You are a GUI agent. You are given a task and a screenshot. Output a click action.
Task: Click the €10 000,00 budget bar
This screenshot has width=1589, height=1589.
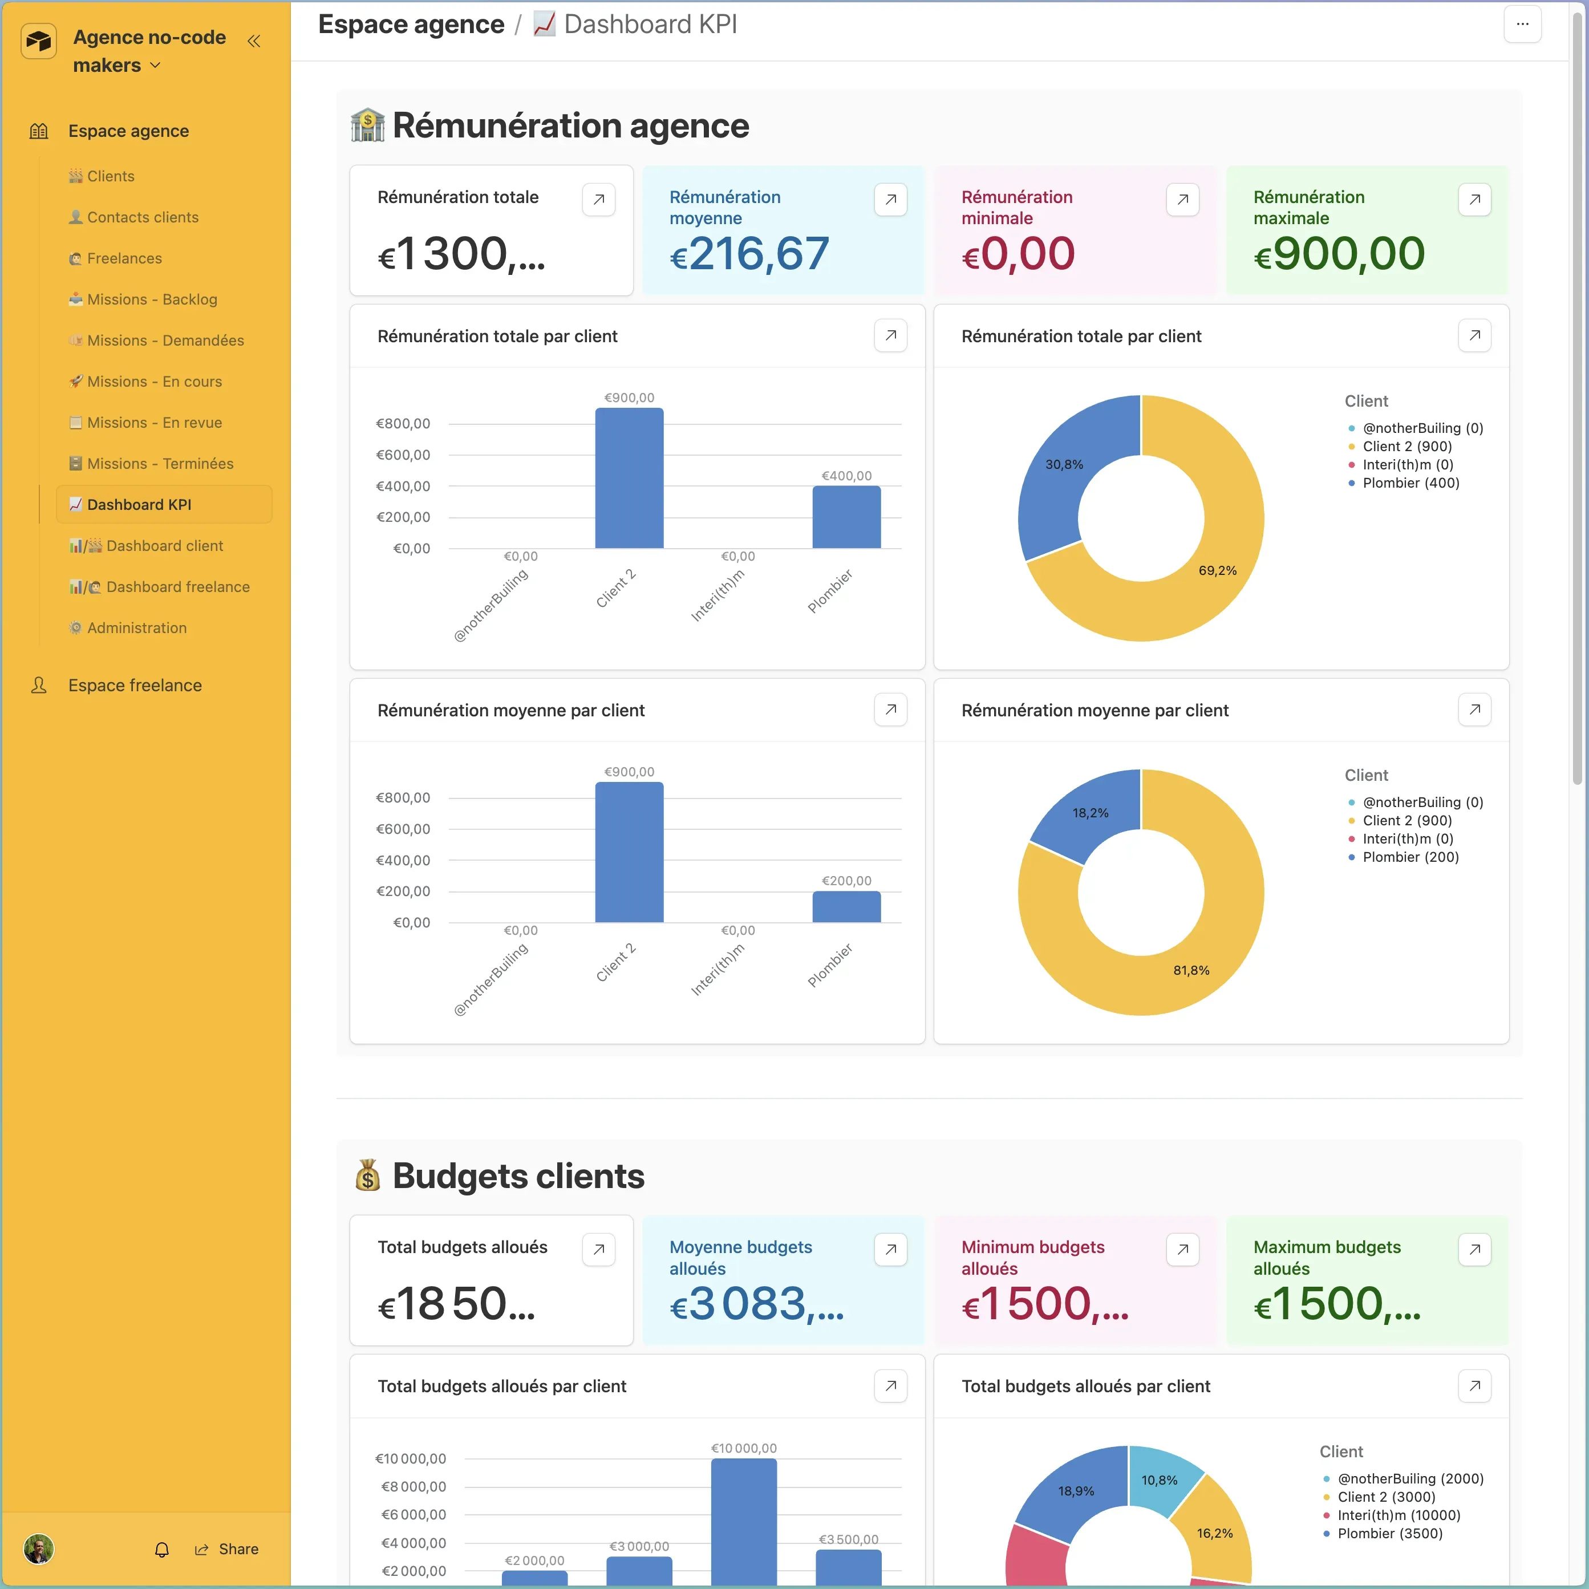[744, 1522]
